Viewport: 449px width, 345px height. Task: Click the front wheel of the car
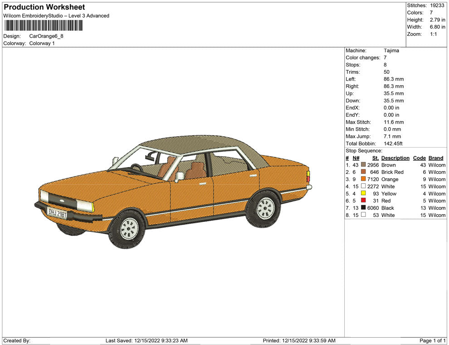[129, 228]
